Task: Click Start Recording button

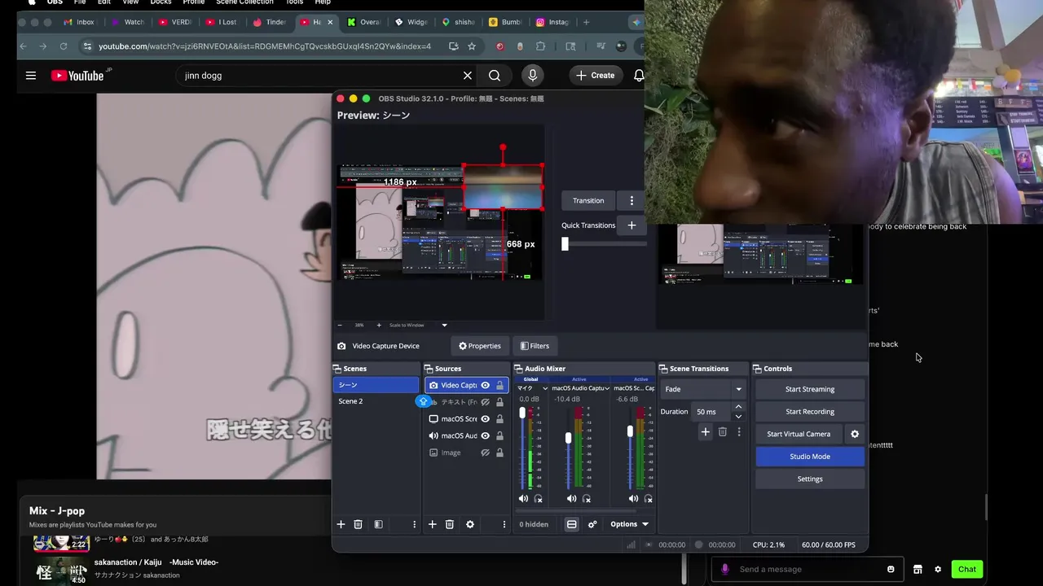Action: click(x=810, y=411)
